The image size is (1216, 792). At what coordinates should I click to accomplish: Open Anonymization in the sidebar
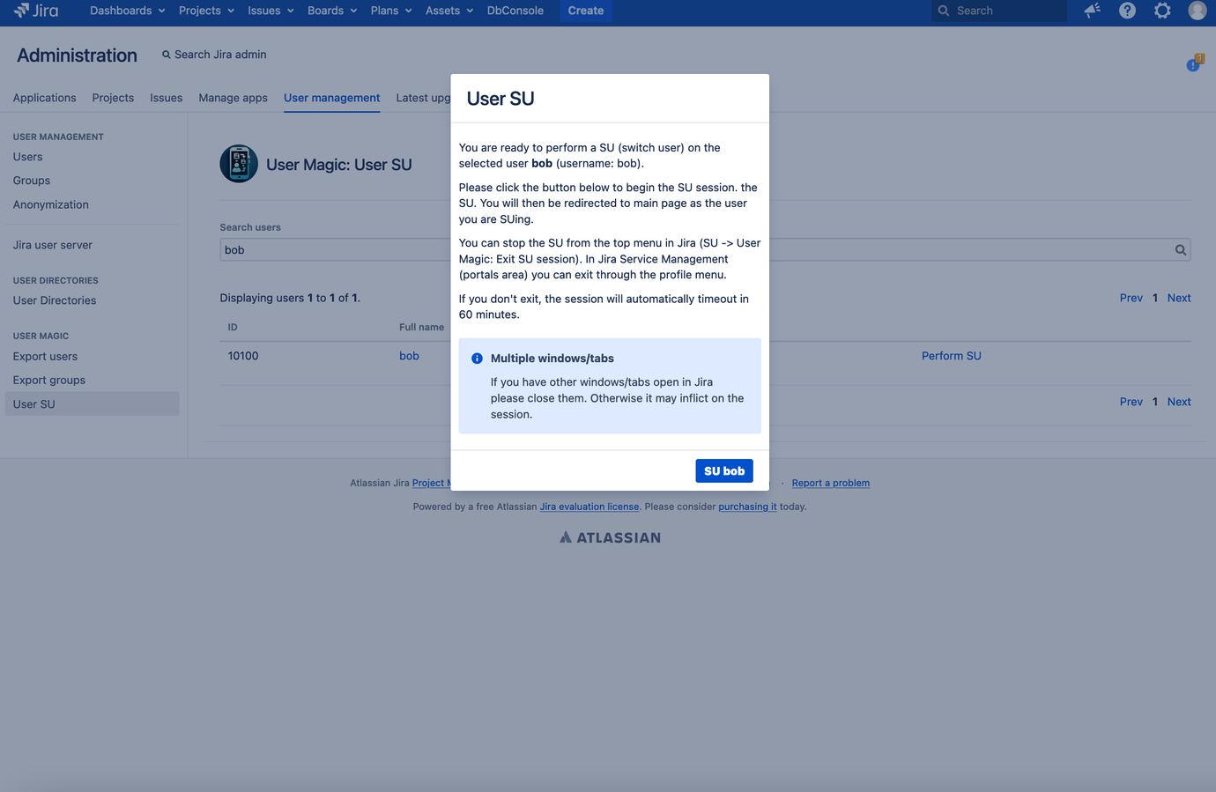tap(51, 204)
